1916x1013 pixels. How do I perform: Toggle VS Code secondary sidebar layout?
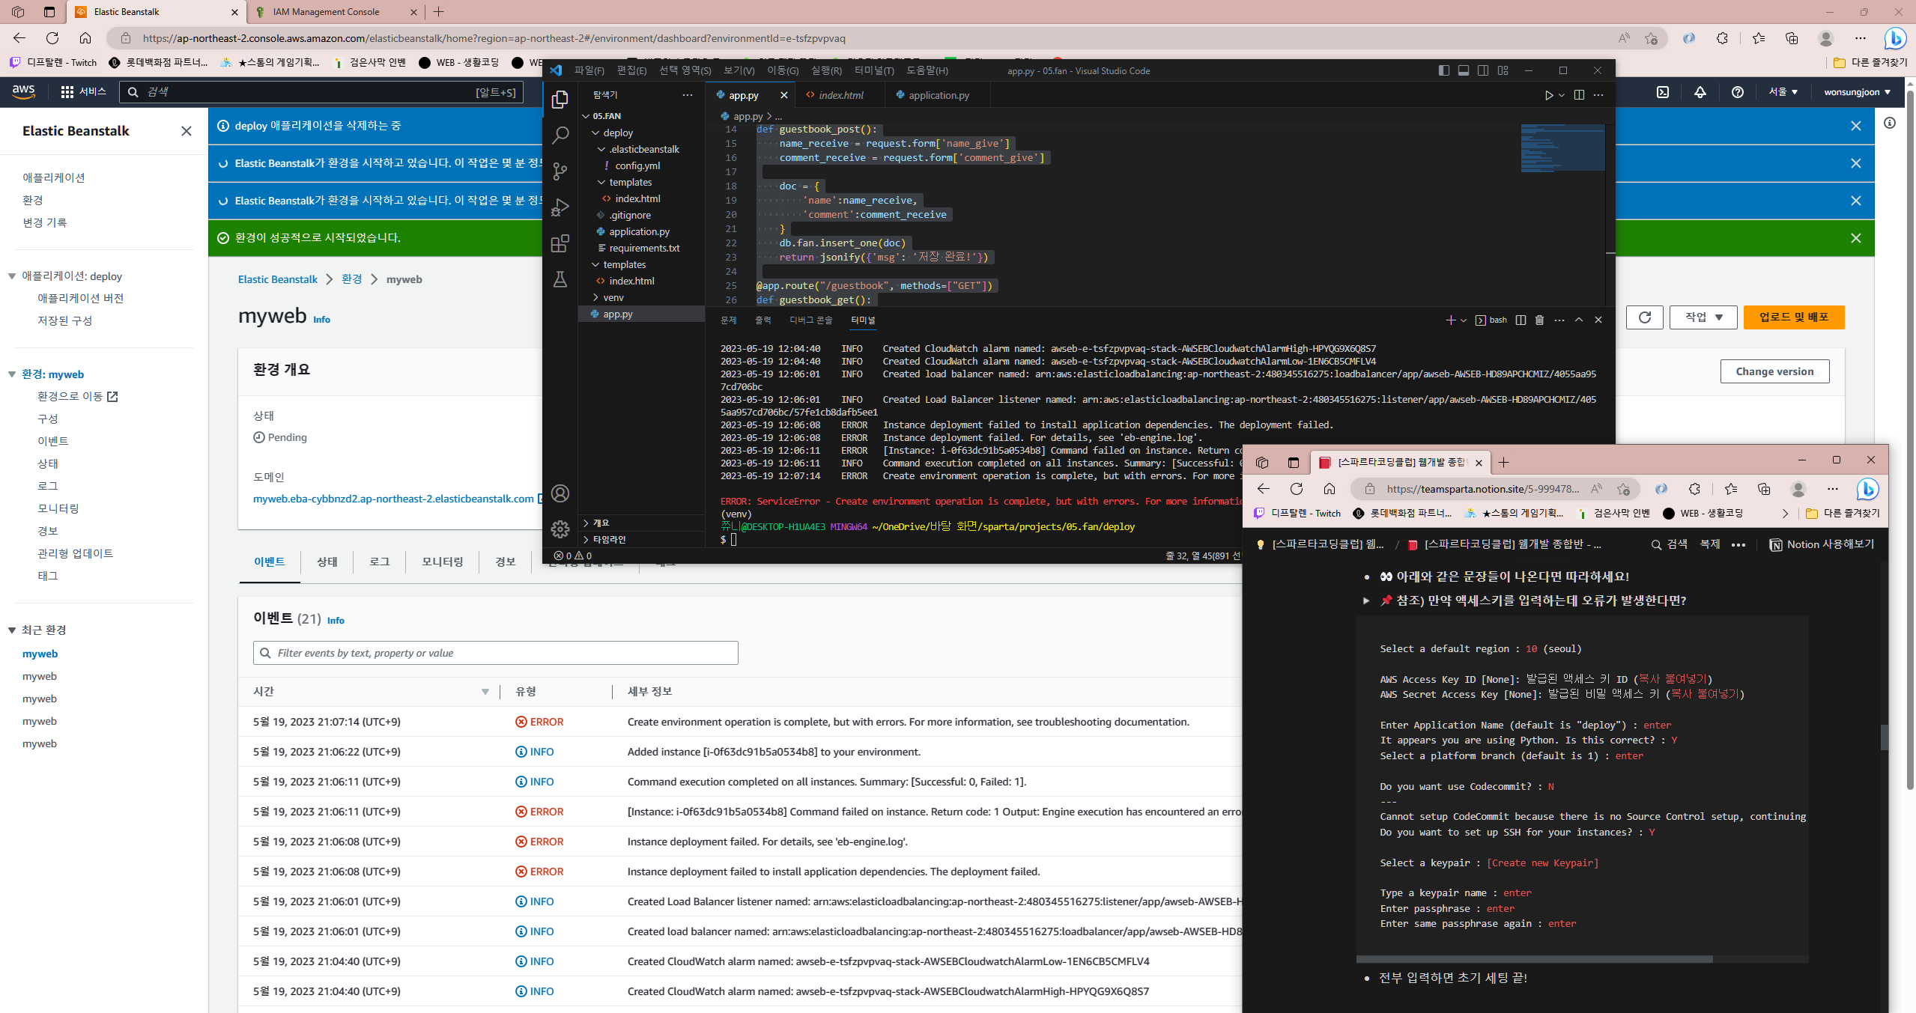1483,70
